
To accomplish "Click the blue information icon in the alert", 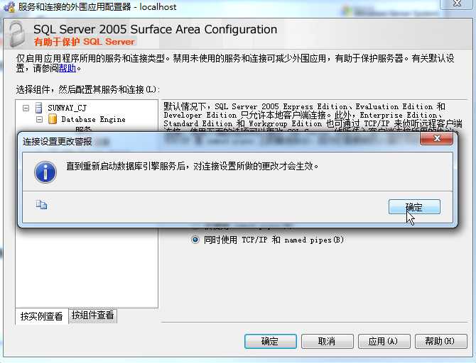I will coord(45,172).
